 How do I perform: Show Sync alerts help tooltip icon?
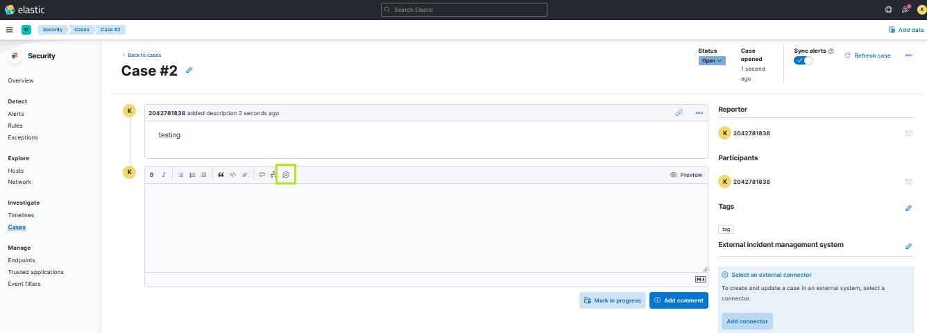point(831,51)
